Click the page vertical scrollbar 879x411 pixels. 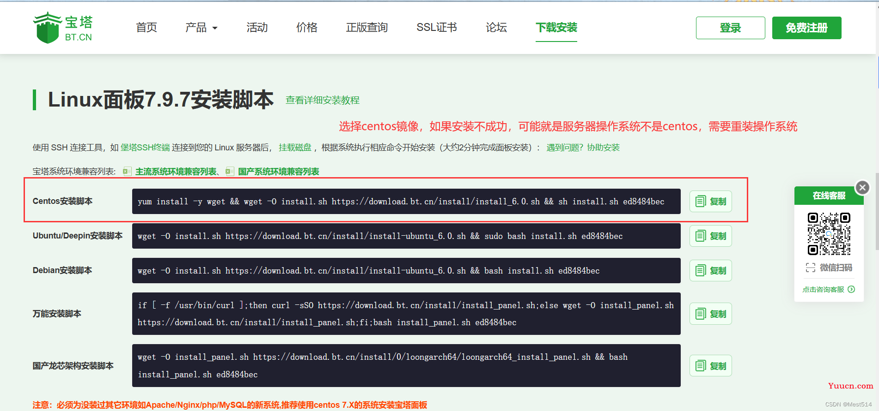[877, 211]
